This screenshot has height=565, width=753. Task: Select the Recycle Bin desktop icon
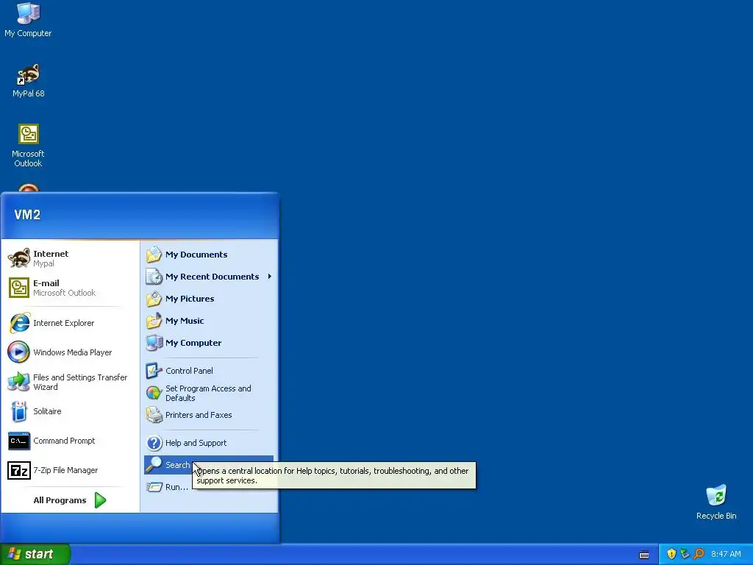tap(716, 502)
